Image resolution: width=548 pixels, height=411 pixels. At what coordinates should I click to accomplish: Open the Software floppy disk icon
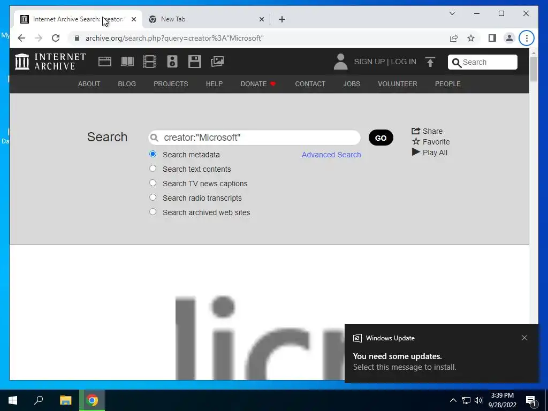tap(195, 62)
